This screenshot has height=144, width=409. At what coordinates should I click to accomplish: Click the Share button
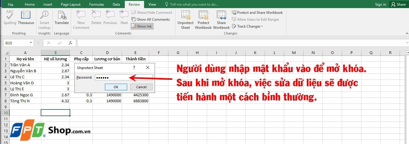coord(398,4)
